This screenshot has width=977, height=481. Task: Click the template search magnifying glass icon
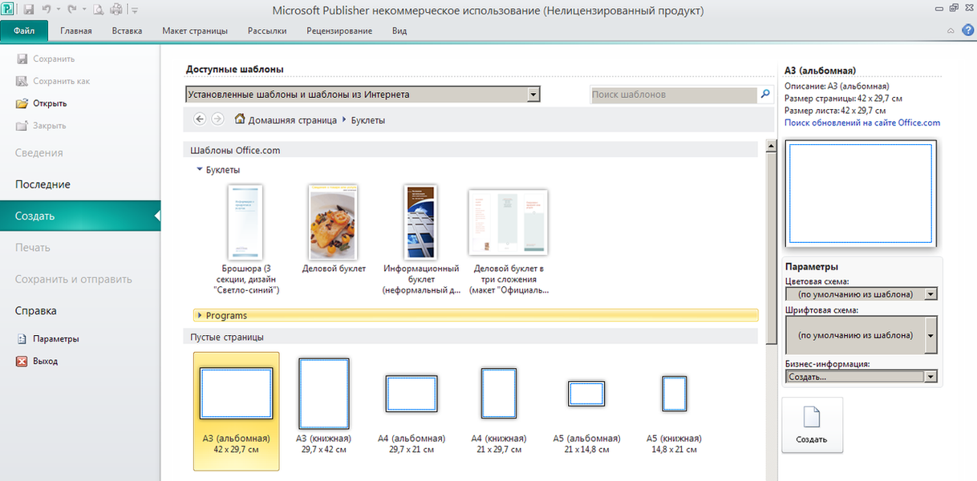point(765,95)
